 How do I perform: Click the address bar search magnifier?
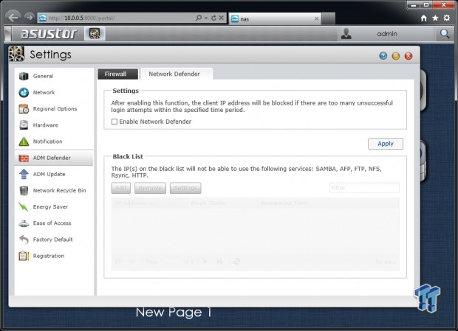pos(199,18)
